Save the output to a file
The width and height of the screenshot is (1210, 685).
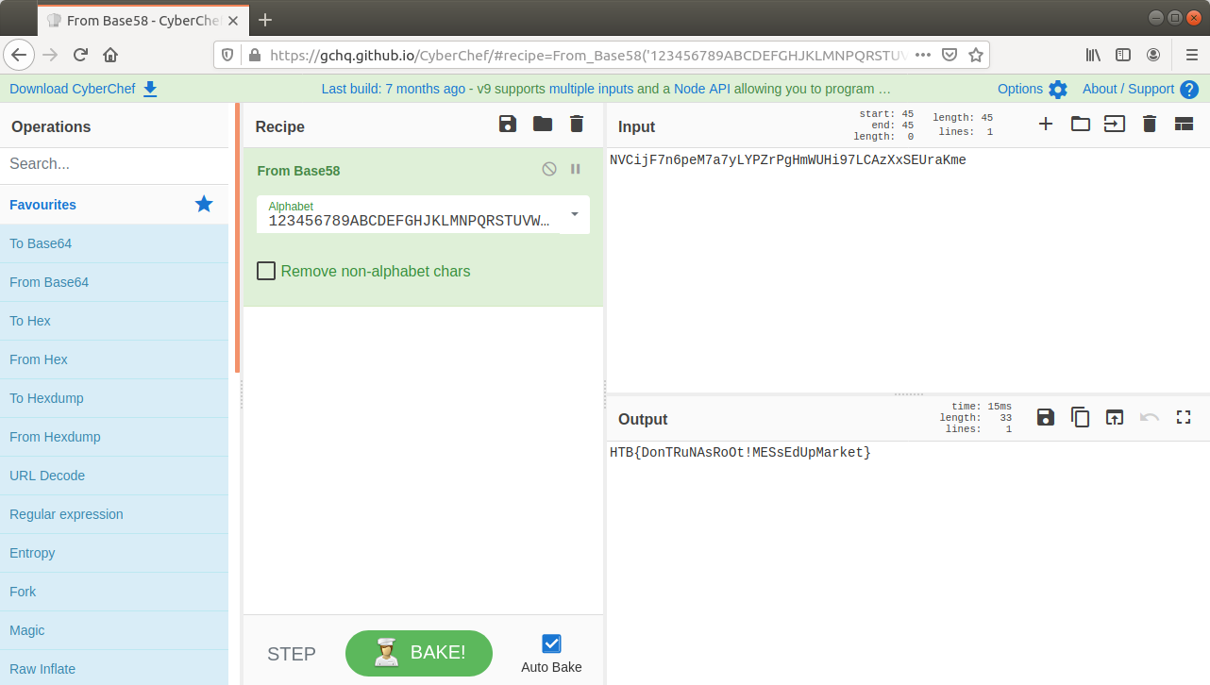[x=1046, y=417]
